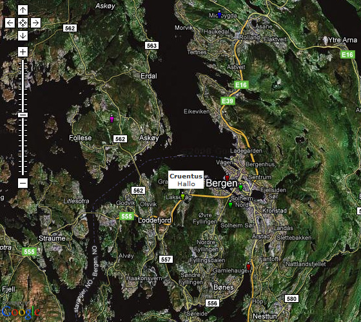Click the Ladegården place label

tap(246, 151)
